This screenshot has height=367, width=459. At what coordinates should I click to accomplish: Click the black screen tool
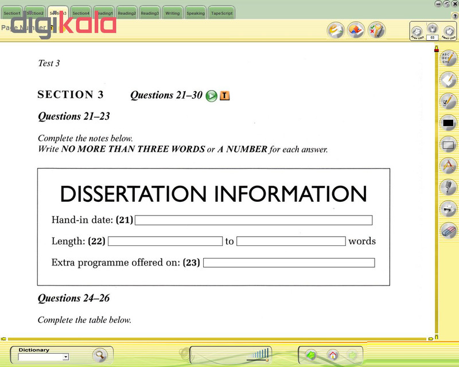tap(448, 123)
